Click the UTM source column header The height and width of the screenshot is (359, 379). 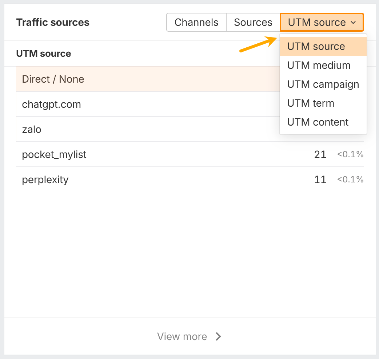[x=43, y=54]
